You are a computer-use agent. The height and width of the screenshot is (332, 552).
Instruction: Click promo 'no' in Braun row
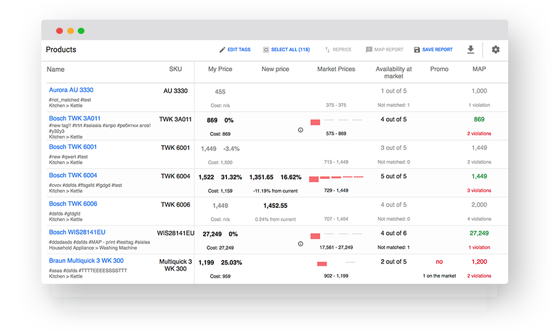439,262
